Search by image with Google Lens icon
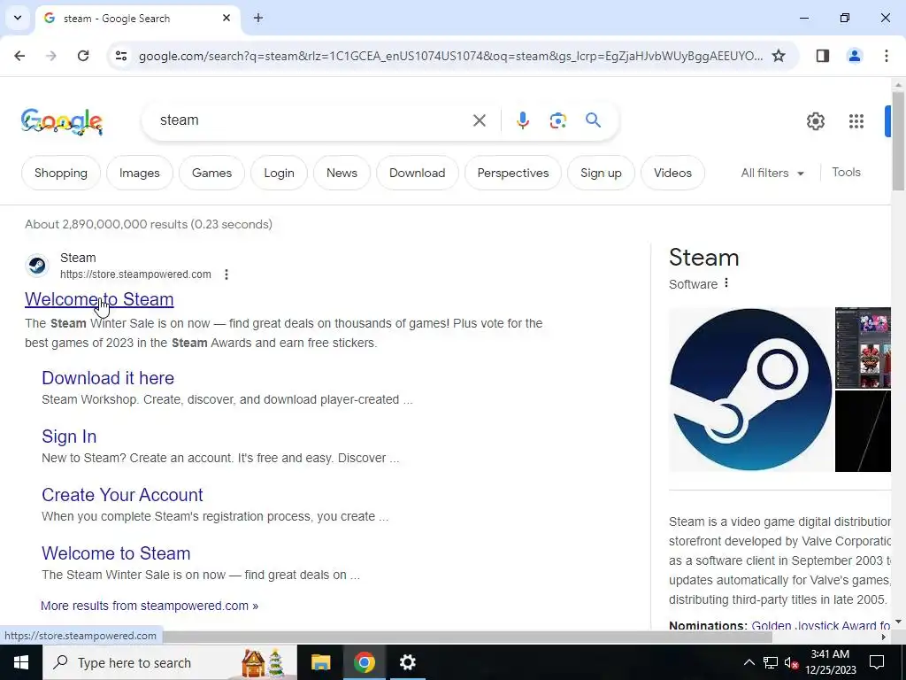This screenshot has height=680, width=906. tap(557, 120)
